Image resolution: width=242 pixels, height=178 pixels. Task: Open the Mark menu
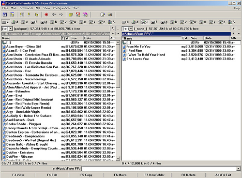[x=14, y=8]
